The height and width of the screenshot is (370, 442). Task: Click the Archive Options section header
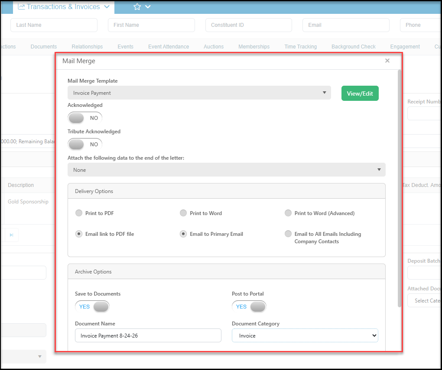(x=226, y=271)
